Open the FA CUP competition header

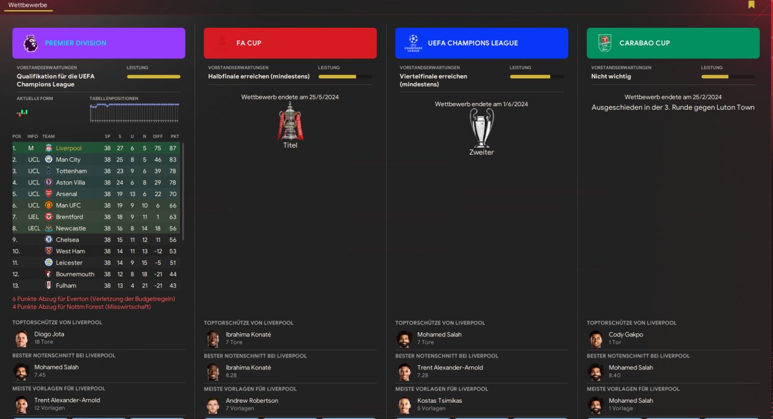290,43
